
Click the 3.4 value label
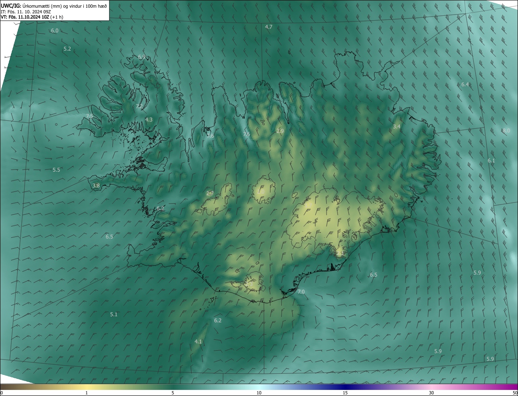[x=397, y=127]
